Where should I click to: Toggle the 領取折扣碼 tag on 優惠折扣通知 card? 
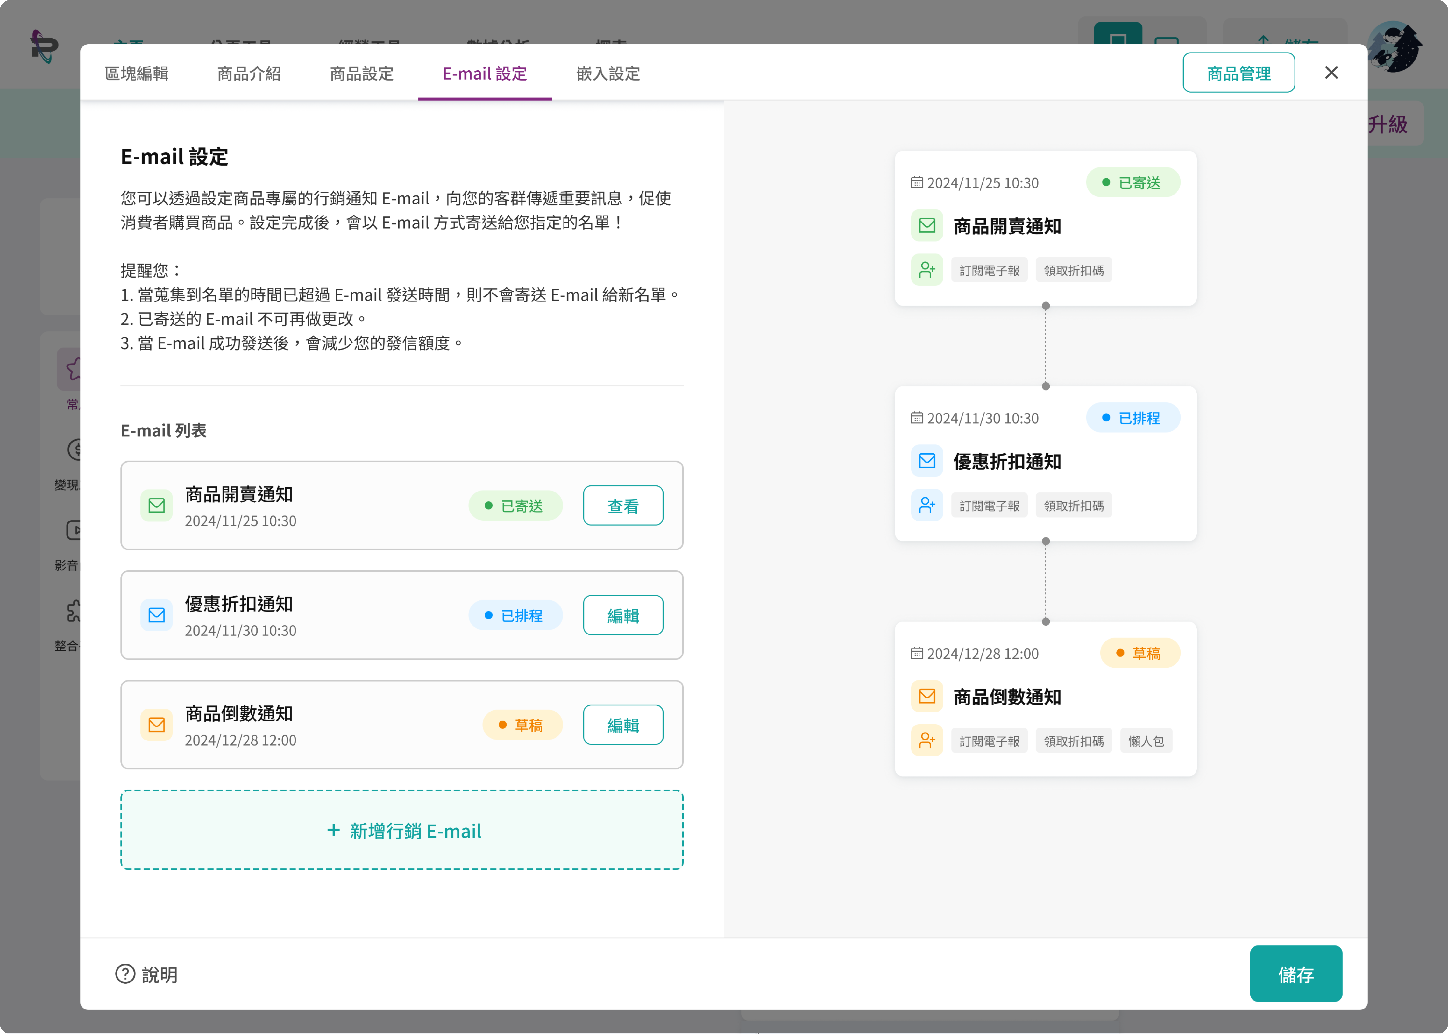click(1074, 505)
